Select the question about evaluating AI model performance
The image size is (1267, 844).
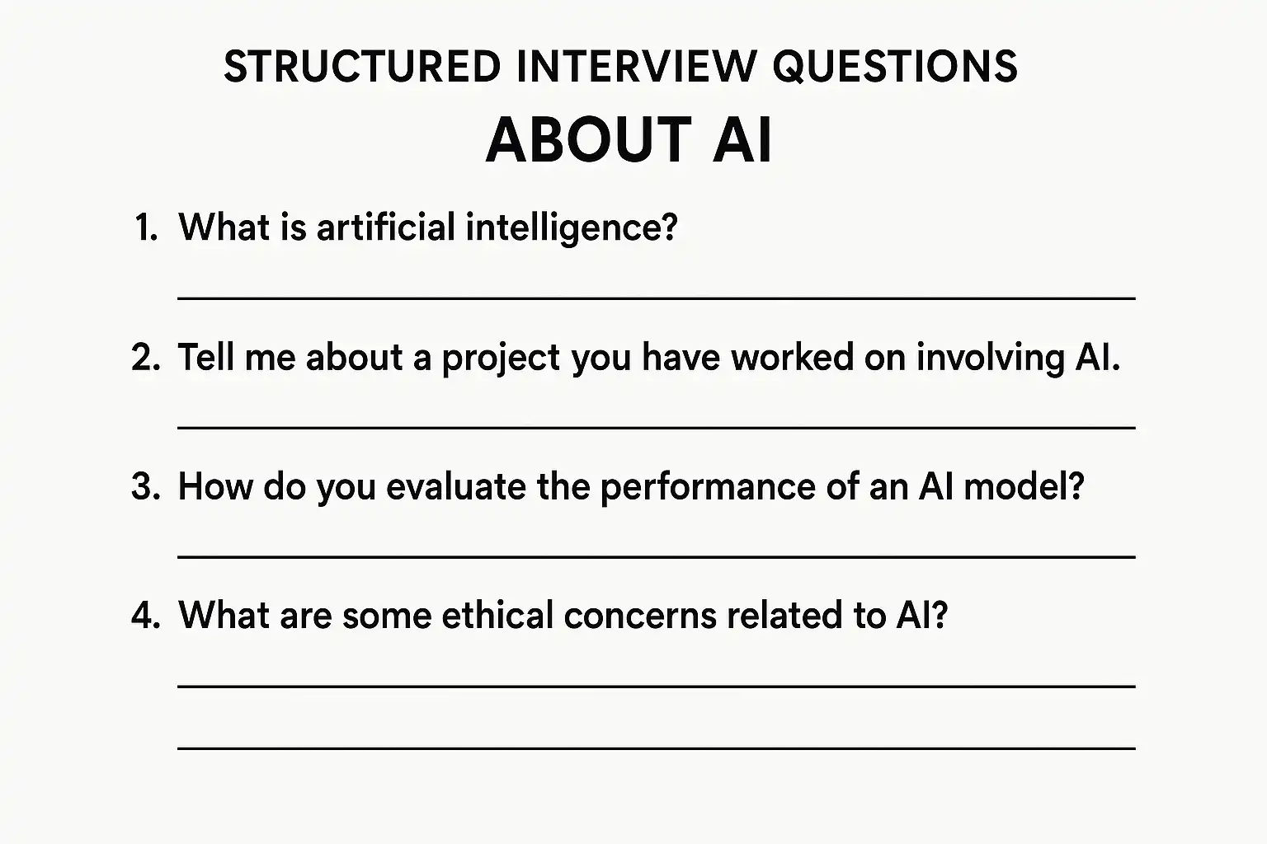631,486
